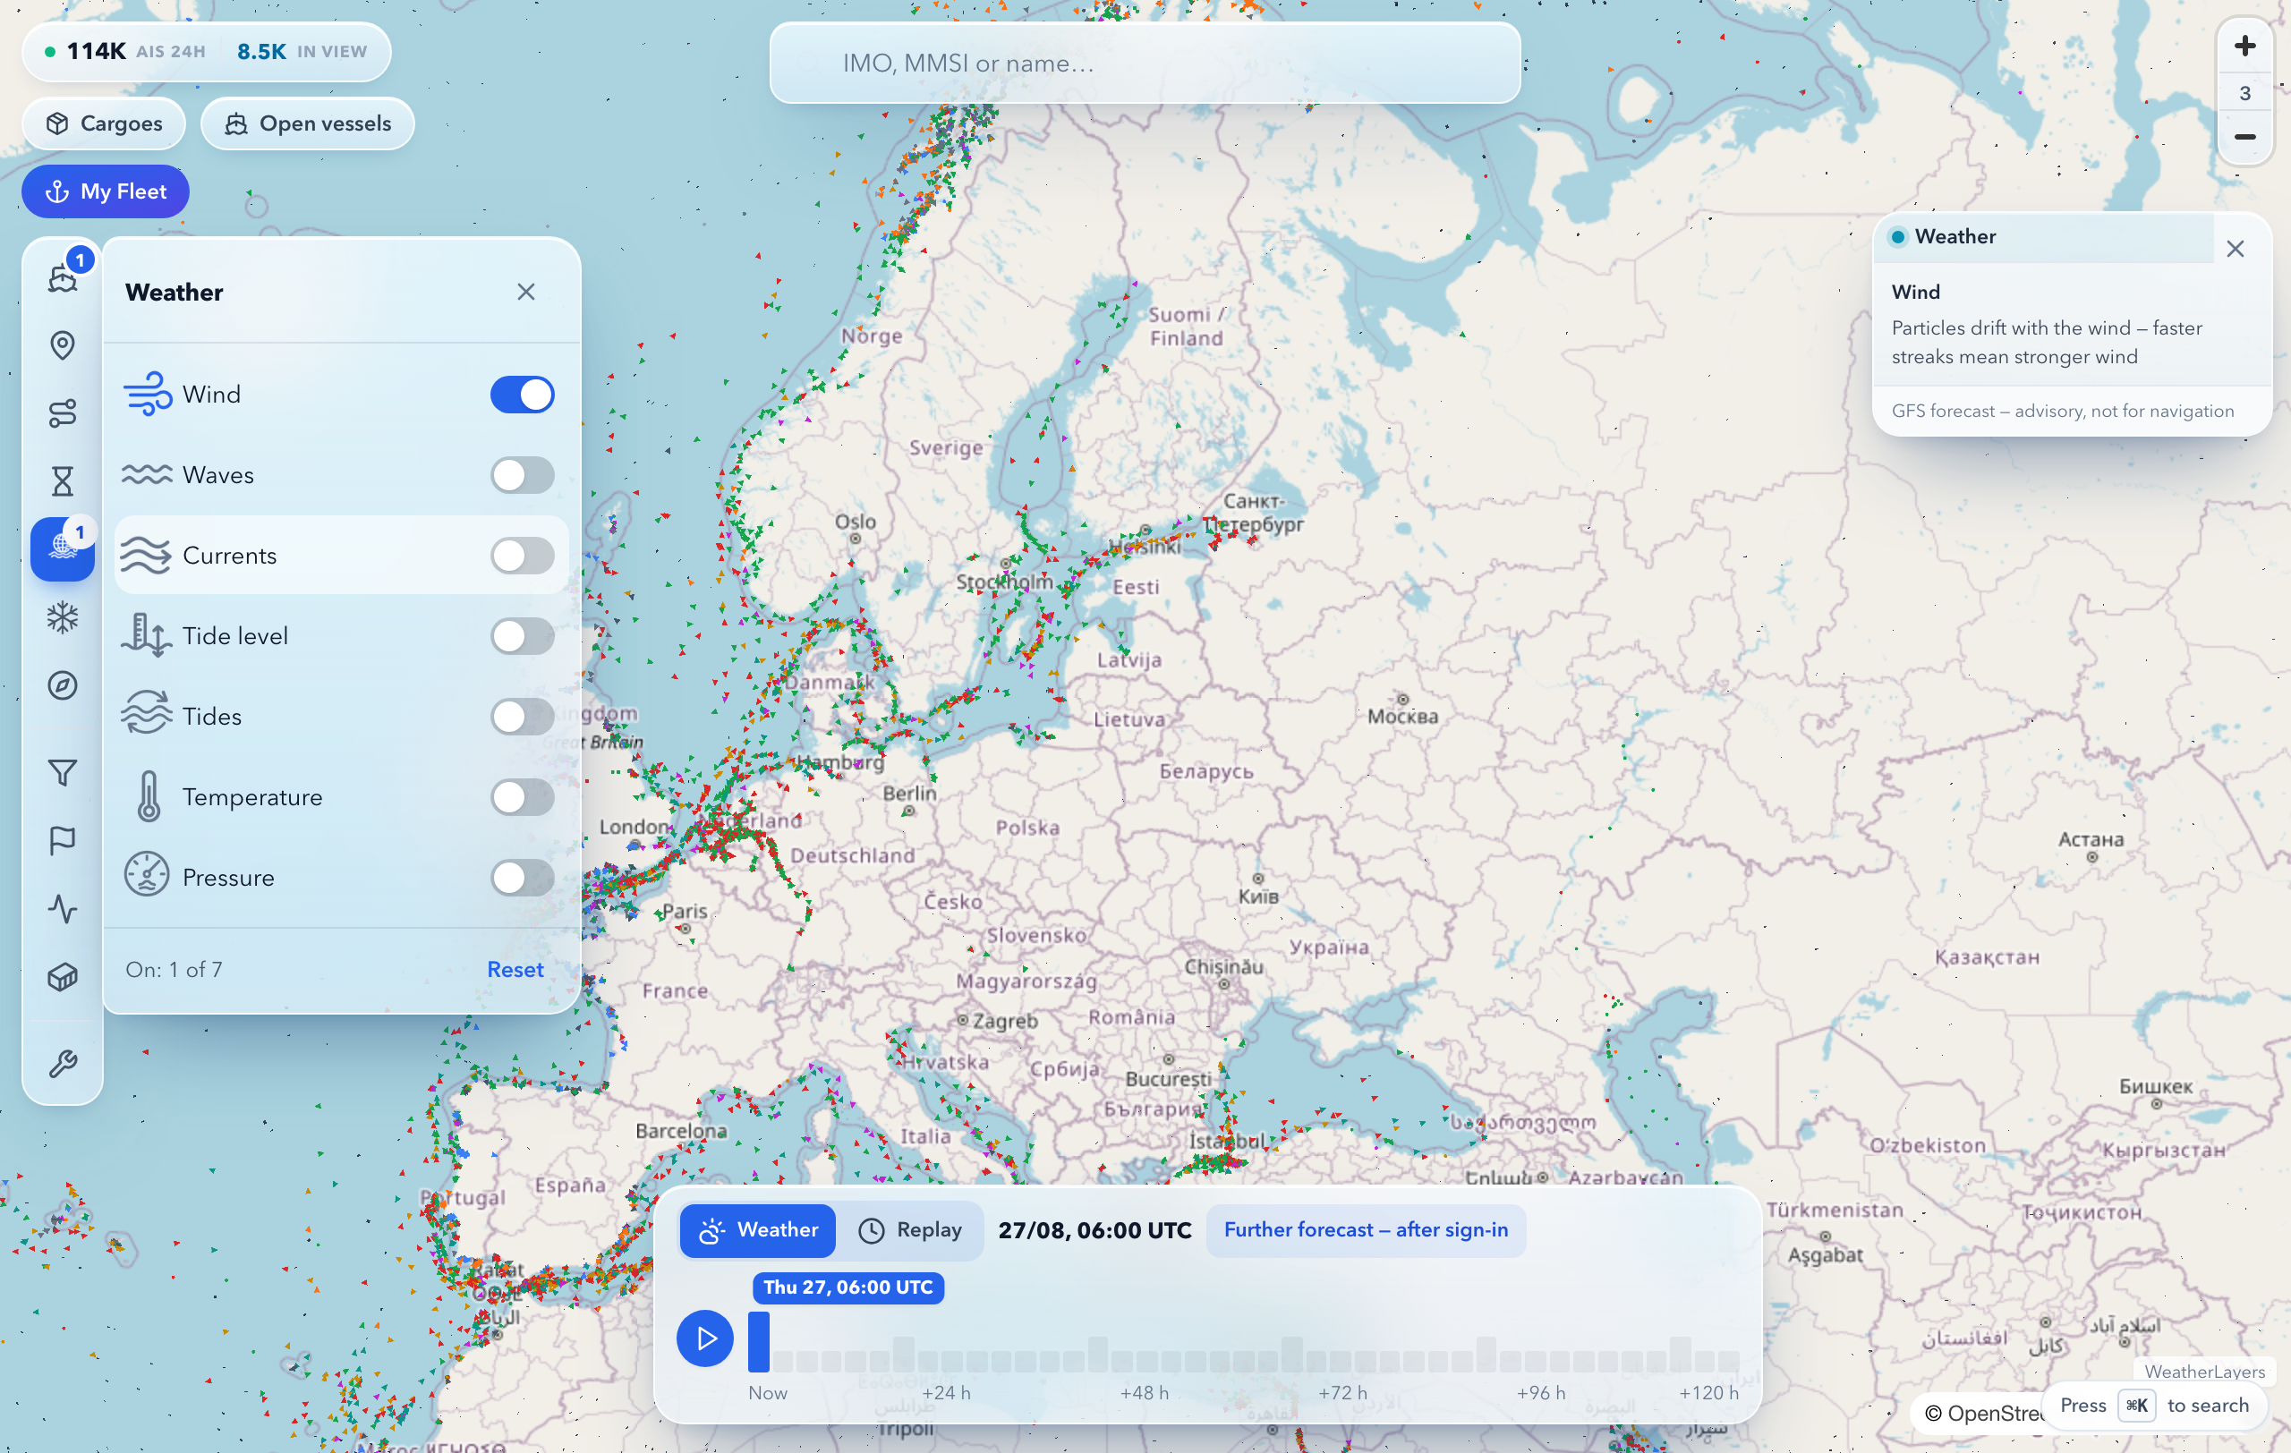Viewport: 2291px width, 1453px height.
Task: Open the 3D box sidebar icon
Action: pyautogui.click(x=63, y=977)
